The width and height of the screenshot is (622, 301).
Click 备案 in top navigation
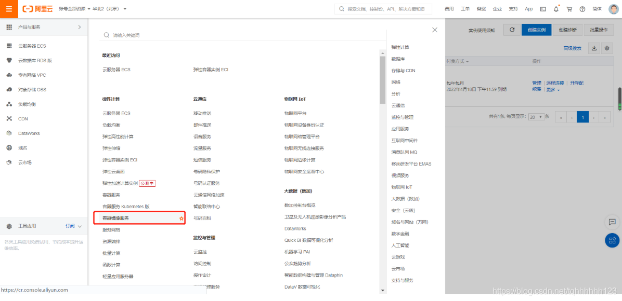pyautogui.click(x=481, y=9)
